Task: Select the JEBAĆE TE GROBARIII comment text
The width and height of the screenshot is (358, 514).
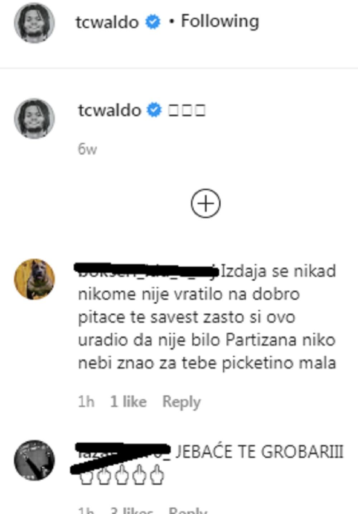Action: click(259, 452)
